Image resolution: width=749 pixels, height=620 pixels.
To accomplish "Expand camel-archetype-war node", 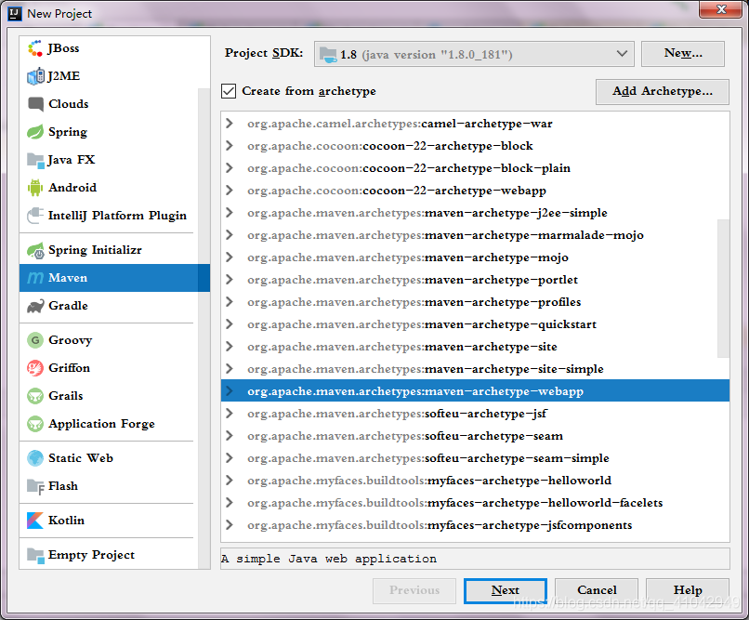I will [x=230, y=124].
